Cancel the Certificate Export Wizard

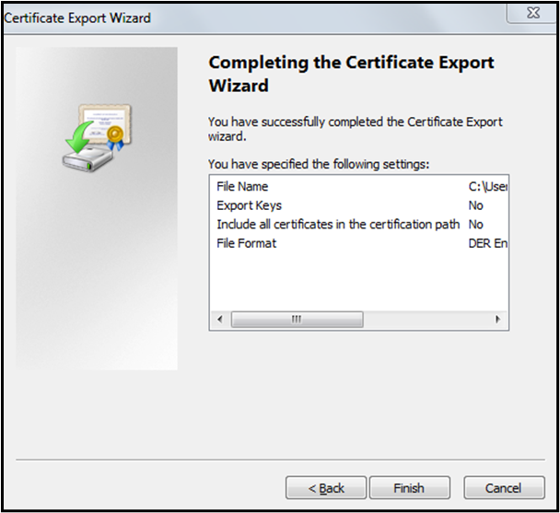(504, 488)
